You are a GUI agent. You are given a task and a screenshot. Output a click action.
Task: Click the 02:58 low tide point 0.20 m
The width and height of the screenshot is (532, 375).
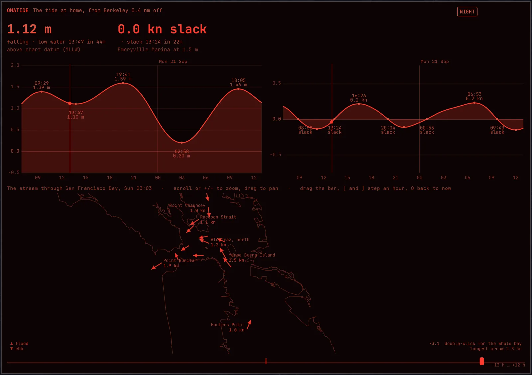182,143
